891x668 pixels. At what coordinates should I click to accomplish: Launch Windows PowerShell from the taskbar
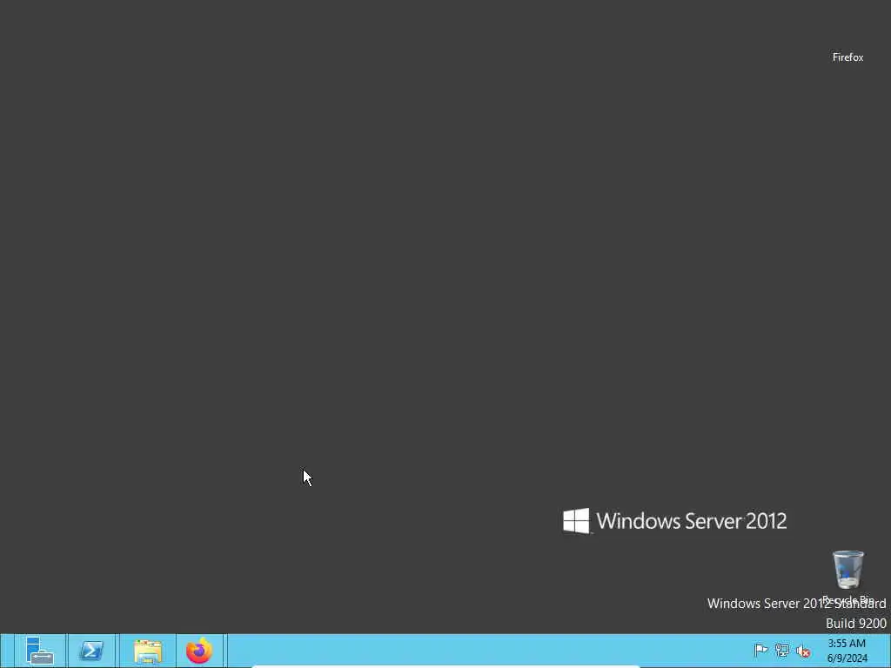pyautogui.click(x=91, y=651)
